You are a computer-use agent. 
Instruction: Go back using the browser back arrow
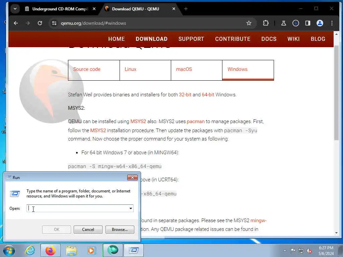click(16, 23)
